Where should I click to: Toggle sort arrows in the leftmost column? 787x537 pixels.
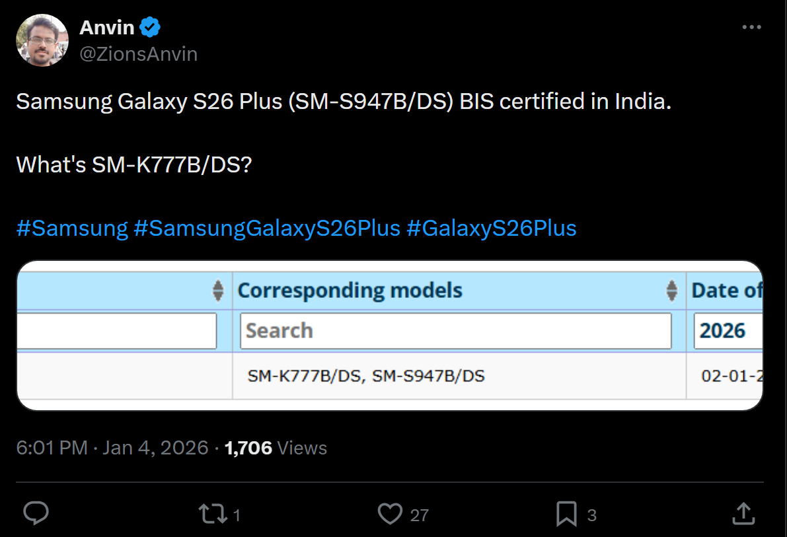click(218, 291)
